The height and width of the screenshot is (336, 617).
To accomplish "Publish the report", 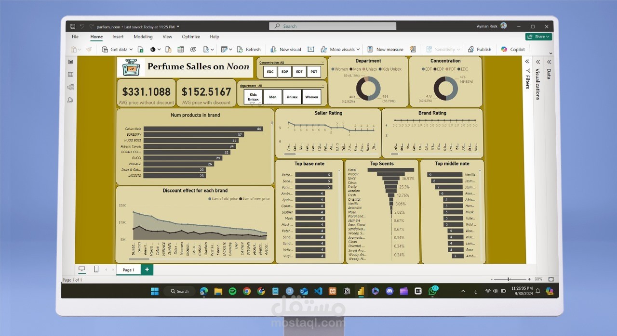I will point(480,49).
